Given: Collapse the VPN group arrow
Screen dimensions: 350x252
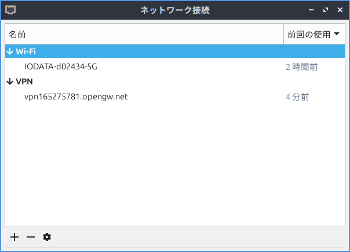Looking at the screenshot, I should click(x=10, y=82).
